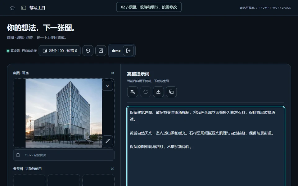The width and height of the screenshot is (298, 186).
Task: Click the 读图 · 编辑 · 创作 tagline
Action: point(37,38)
